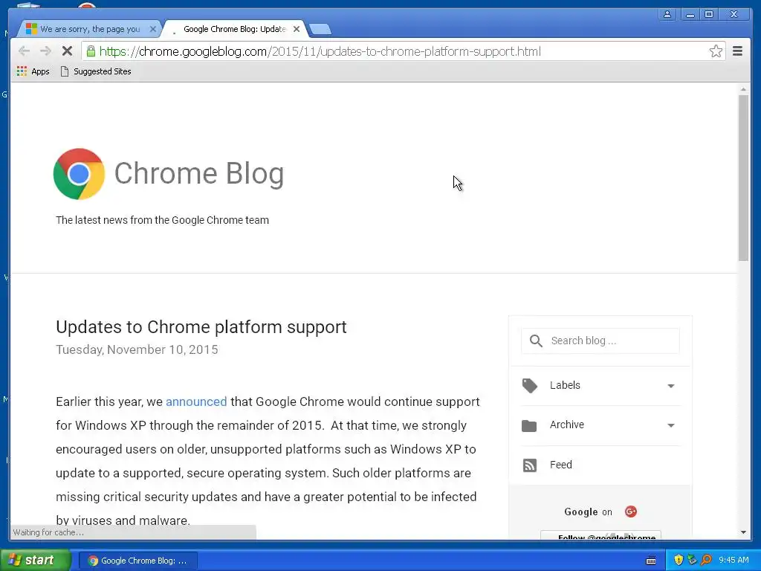Viewport: 761px width, 571px height.
Task: Expand the Labels dropdown arrow
Action: (671, 386)
